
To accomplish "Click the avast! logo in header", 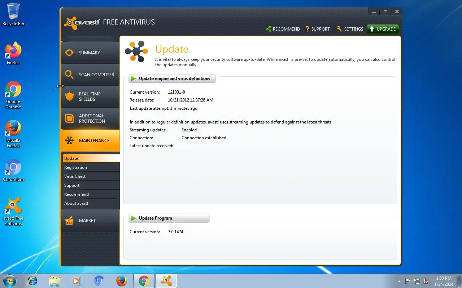I will pos(82,23).
